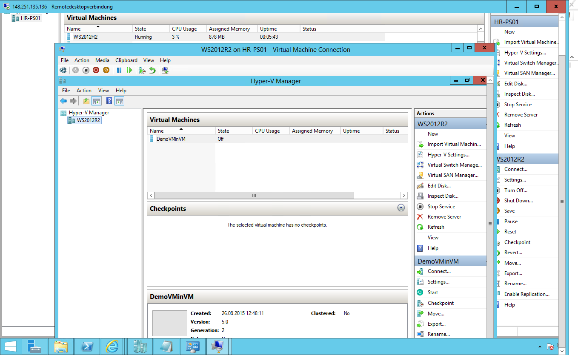Expand the New submenu in nested Actions pane

433,134
